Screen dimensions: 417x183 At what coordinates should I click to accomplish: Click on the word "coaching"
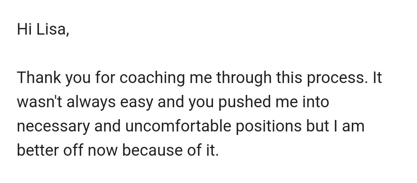point(152,78)
